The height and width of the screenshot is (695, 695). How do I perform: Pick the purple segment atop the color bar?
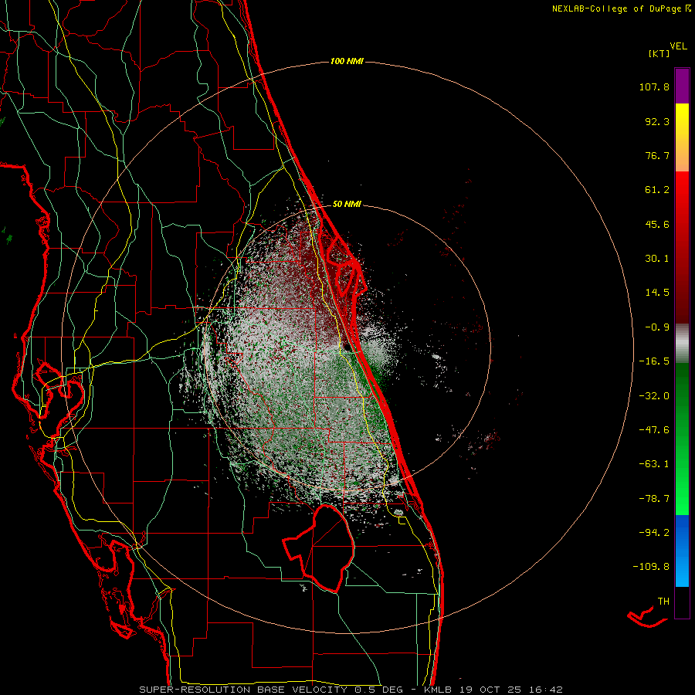coord(682,86)
